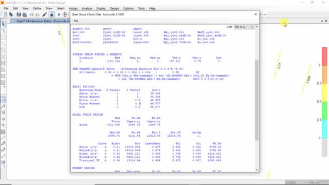Viewport: 329px width, 185px height.
Task: Click the red legend color band
Action: click(x=324, y=56)
